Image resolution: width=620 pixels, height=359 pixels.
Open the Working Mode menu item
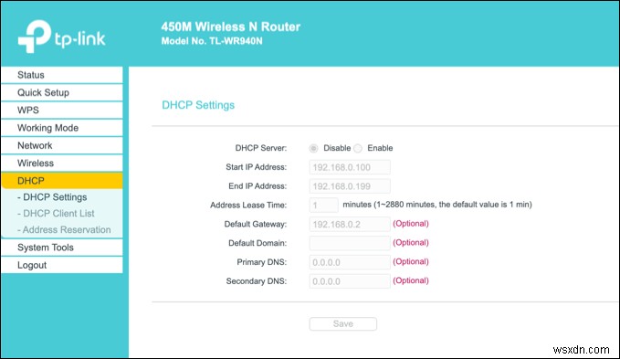[62, 128]
